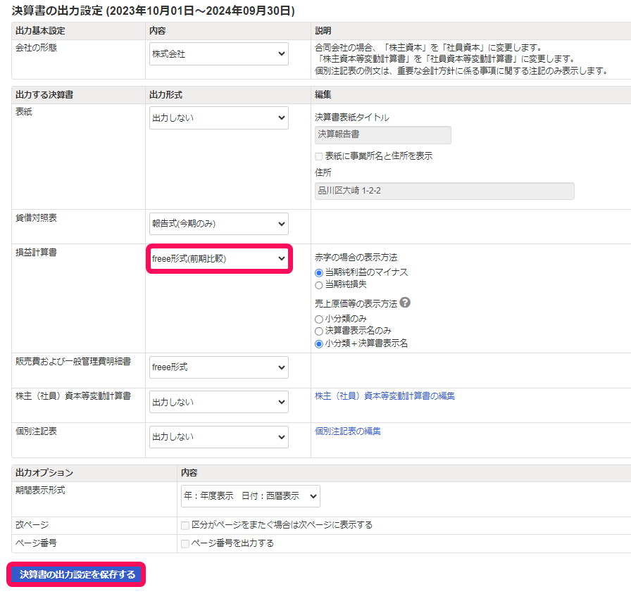Click the 改ページ row label
The width and height of the screenshot is (631, 594).
32,525
